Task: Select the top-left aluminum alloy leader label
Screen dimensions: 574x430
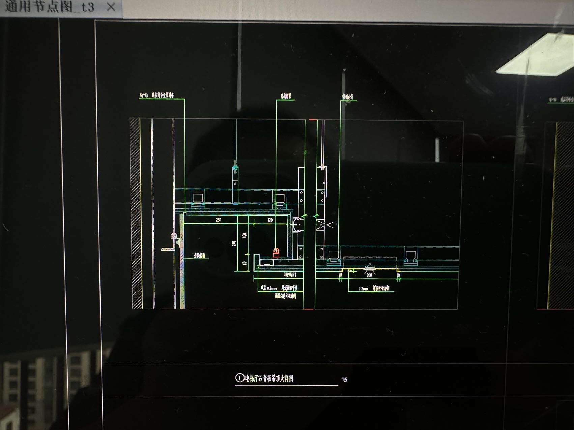Action: 157,96
